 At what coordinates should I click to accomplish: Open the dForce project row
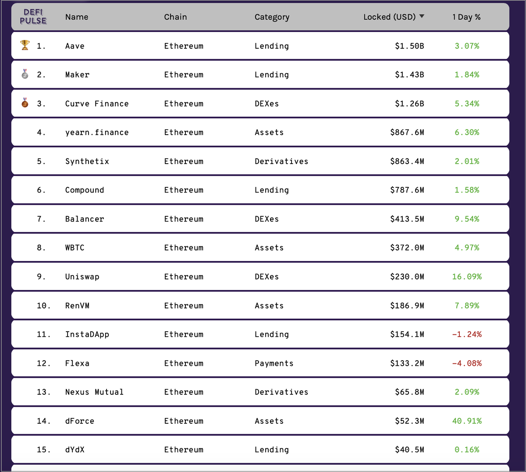coord(260,421)
